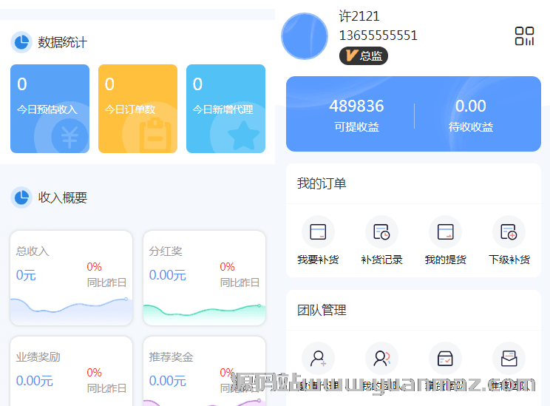Tap the invite agent person-plus icon
Viewport: 550px width, 406px height.
pyautogui.click(x=318, y=358)
